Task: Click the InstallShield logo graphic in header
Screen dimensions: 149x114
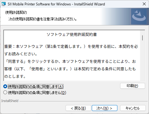Action: 139,16
